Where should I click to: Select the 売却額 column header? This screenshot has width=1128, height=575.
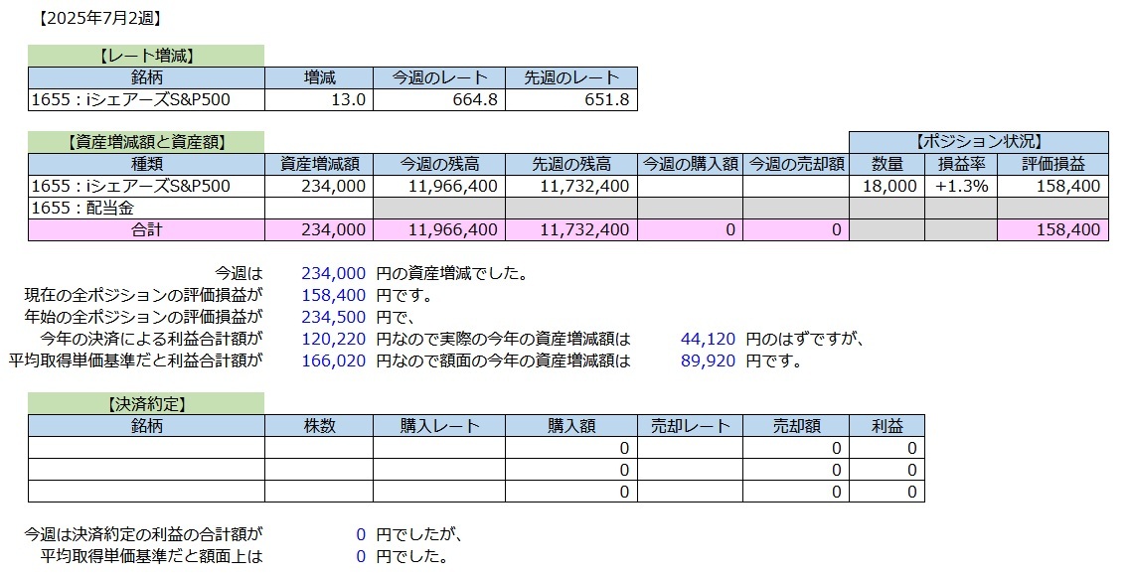click(796, 426)
